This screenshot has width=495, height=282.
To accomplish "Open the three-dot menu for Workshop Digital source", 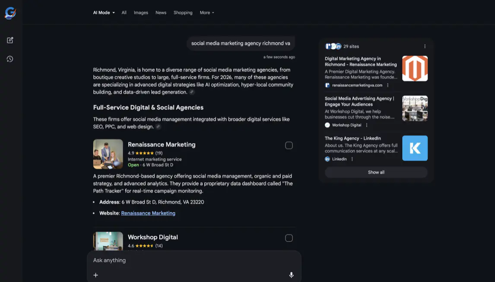I will point(366,125).
